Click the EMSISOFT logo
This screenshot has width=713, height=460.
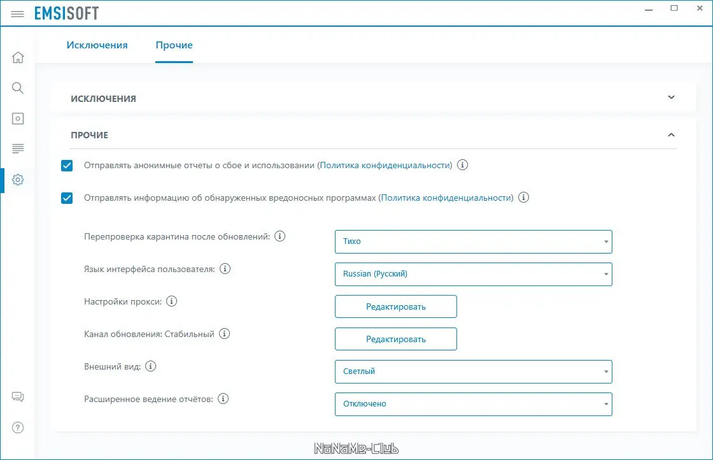(x=66, y=13)
